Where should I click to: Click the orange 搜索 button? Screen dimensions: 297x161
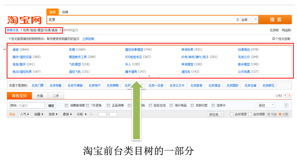click(x=275, y=20)
